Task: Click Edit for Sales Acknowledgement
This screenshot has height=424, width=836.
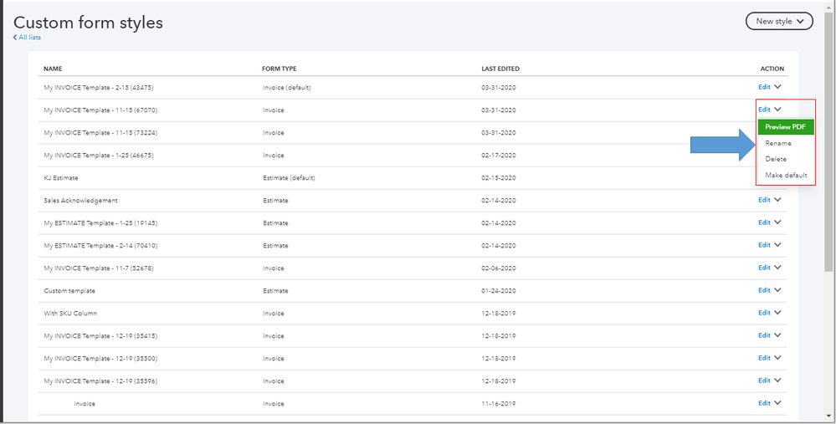Action: [x=764, y=200]
